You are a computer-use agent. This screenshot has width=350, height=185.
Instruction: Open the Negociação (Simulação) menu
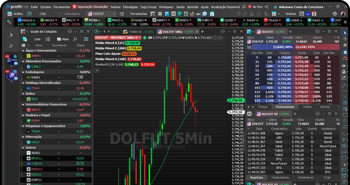pyautogui.click(x=90, y=7)
